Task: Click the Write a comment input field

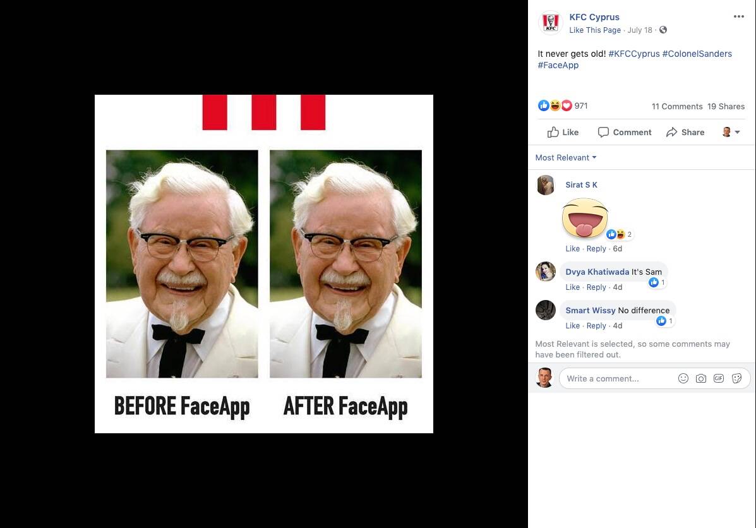Action: click(616, 378)
